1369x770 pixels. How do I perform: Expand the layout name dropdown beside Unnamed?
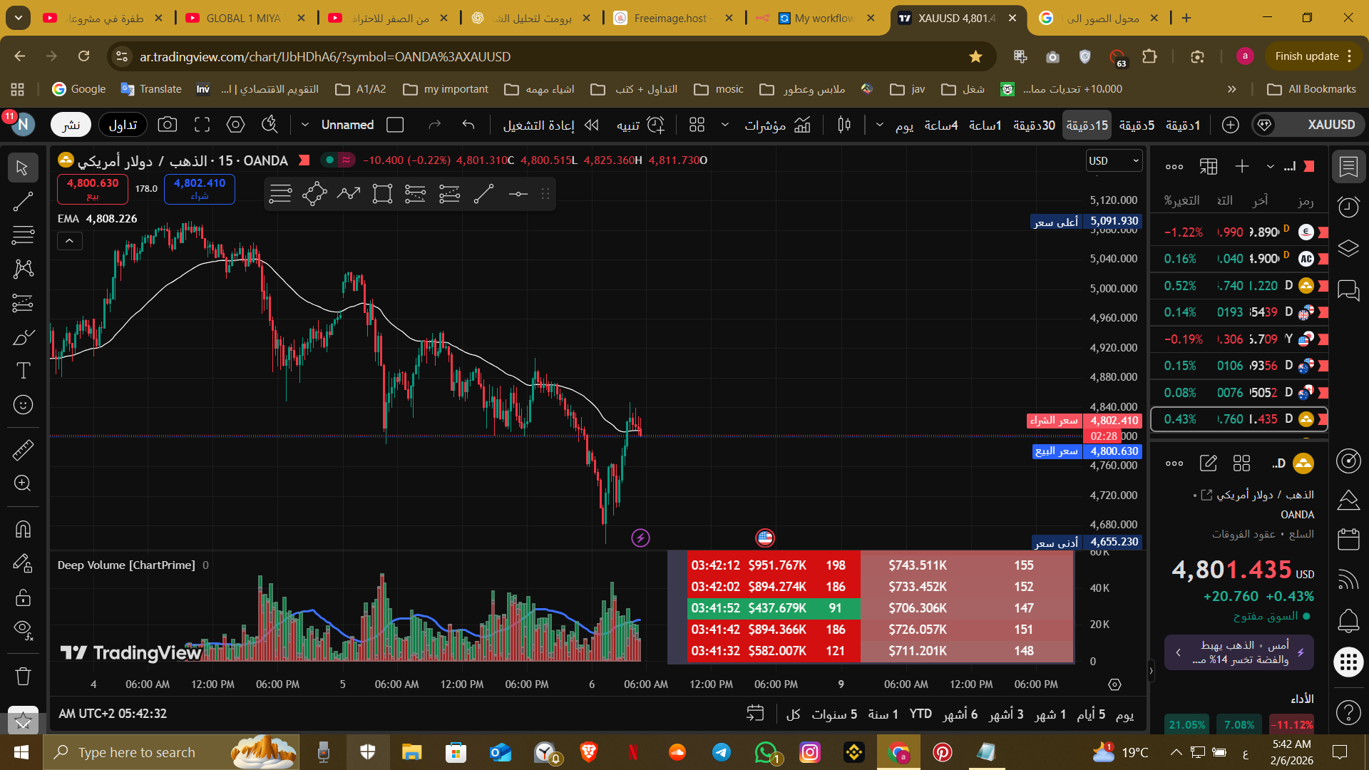pyautogui.click(x=305, y=125)
